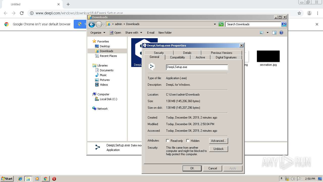The height and width of the screenshot is (182, 323).
Task: Toggle the preview pane icon in Explorer
Action: (x=274, y=33)
